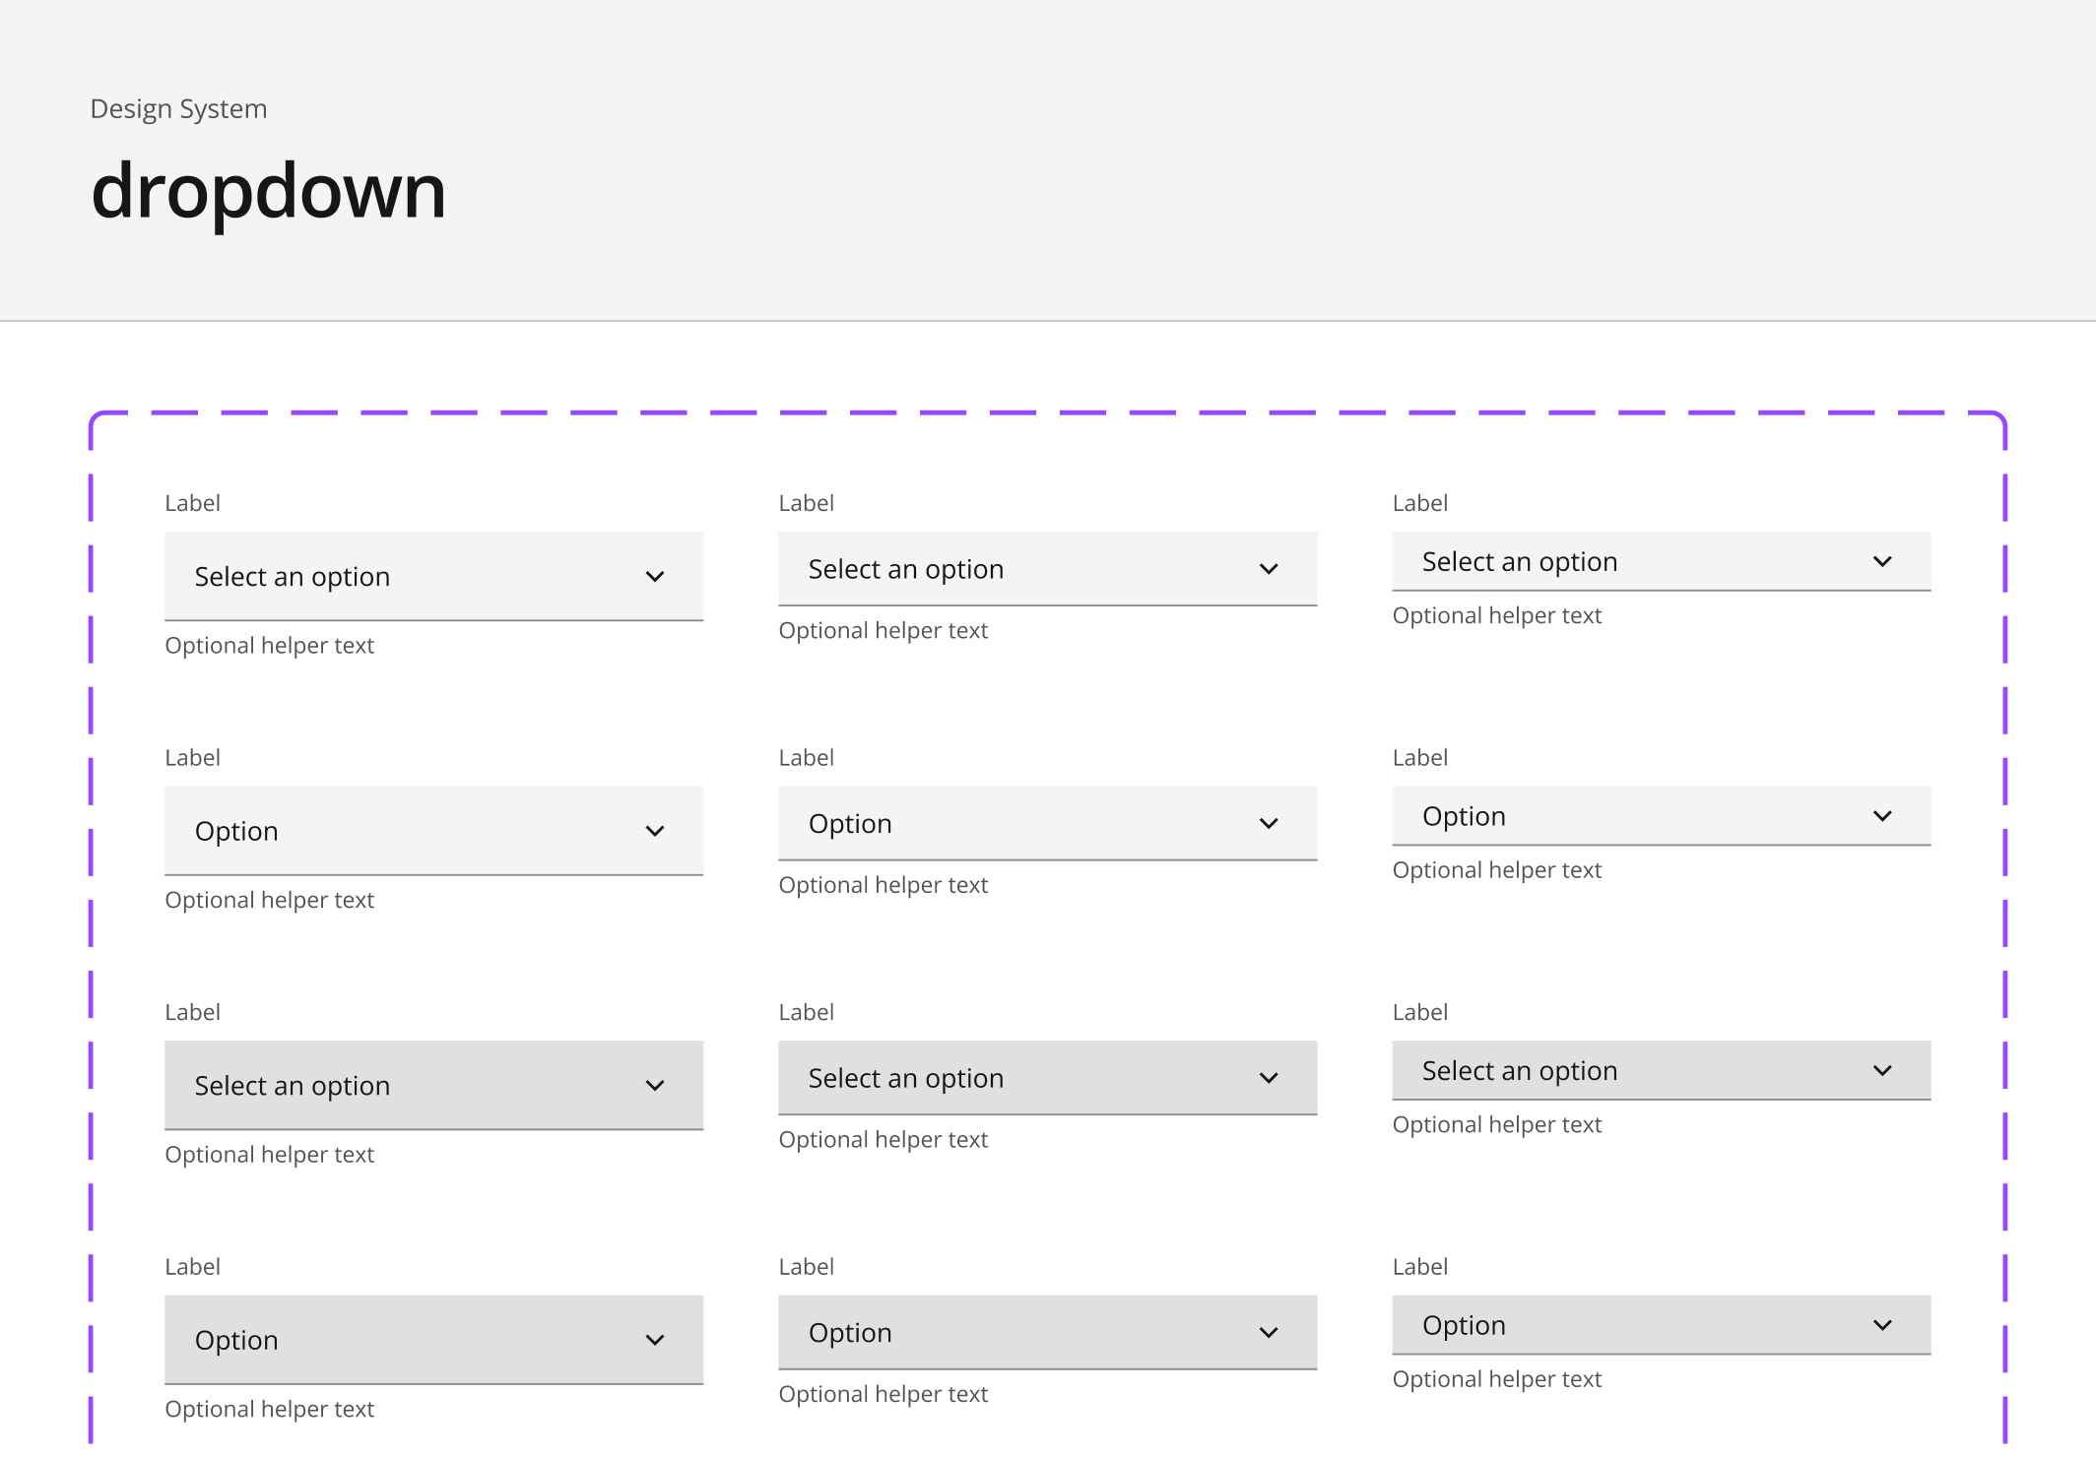The width and height of the screenshot is (2096, 1457).
Task: Click chevron of bottom-left dark Option dropdown
Action: pos(655,1340)
